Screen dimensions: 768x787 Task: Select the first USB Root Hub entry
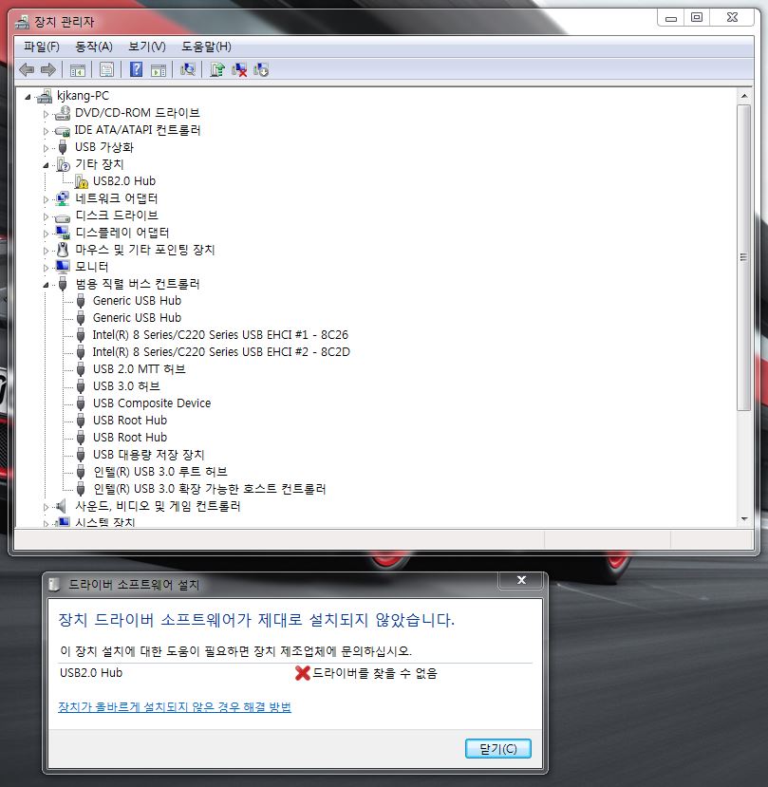(x=130, y=421)
